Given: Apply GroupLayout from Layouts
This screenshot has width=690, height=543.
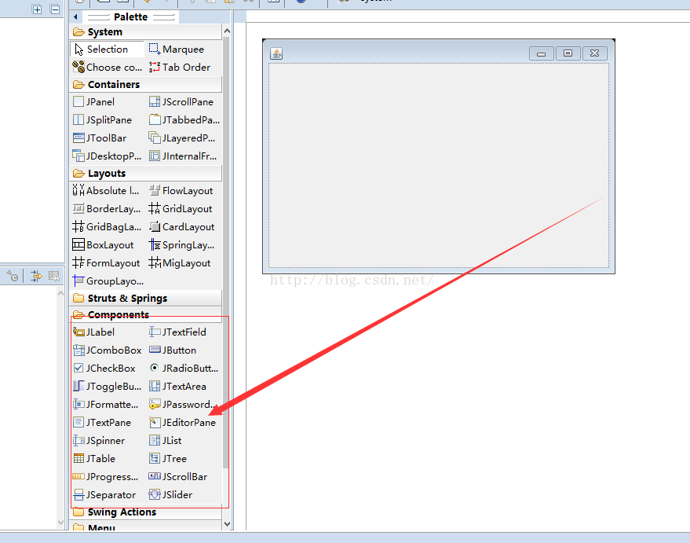Looking at the screenshot, I should [108, 281].
